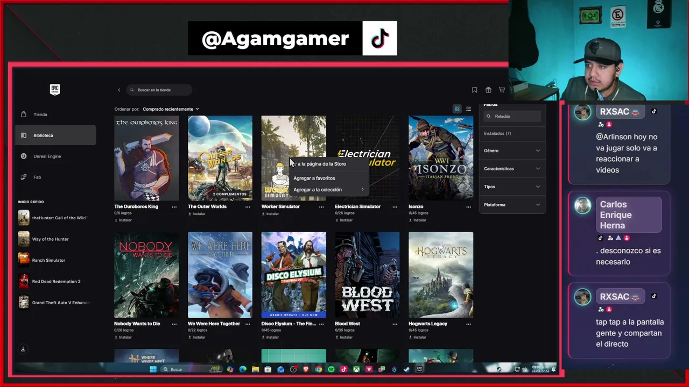Open the gift icon in header
689x387 pixels.
pyautogui.click(x=488, y=90)
